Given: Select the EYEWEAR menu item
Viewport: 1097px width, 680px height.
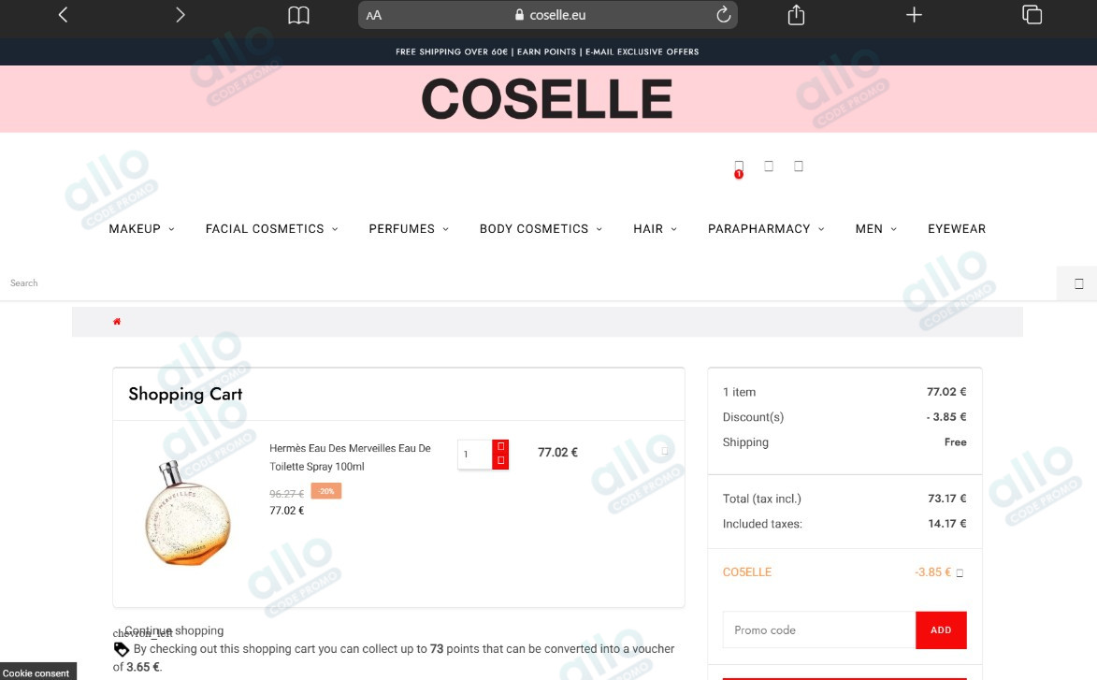Looking at the screenshot, I should (956, 228).
